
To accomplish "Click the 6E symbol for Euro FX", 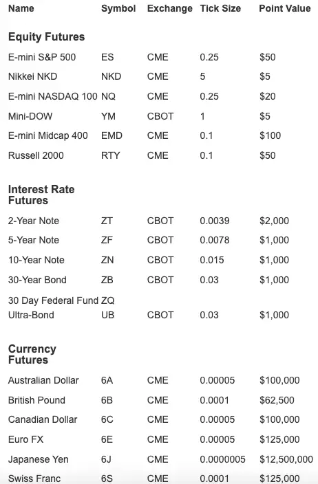I will tap(107, 439).
